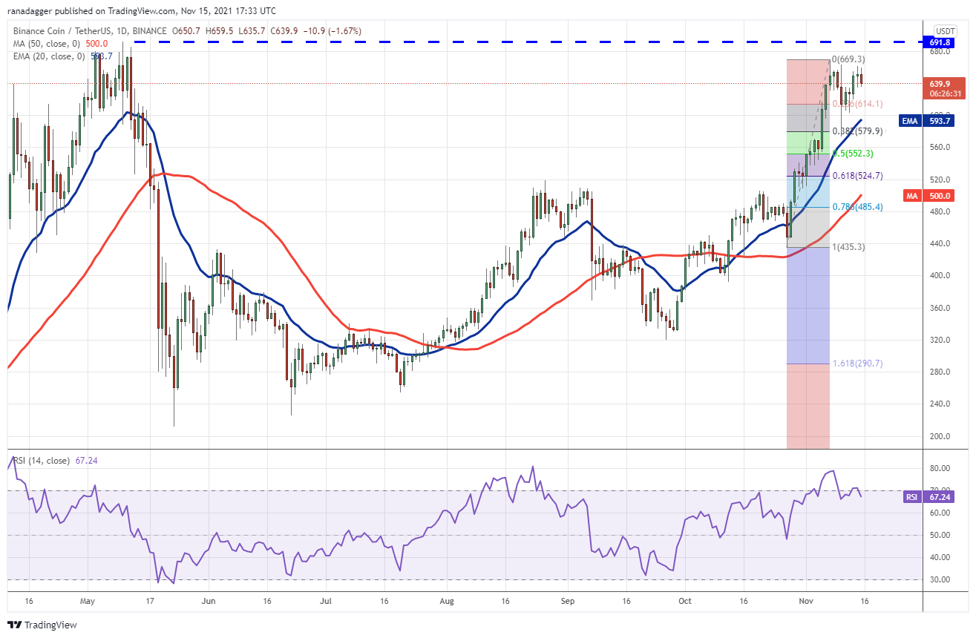The image size is (976, 638).
Task: Click the 0.618(524.7) Fibonacci level label
Action: point(857,176)
